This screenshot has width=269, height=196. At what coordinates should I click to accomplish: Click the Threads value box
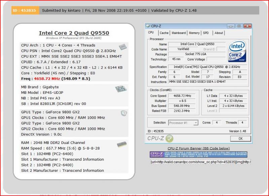point(242,123)
